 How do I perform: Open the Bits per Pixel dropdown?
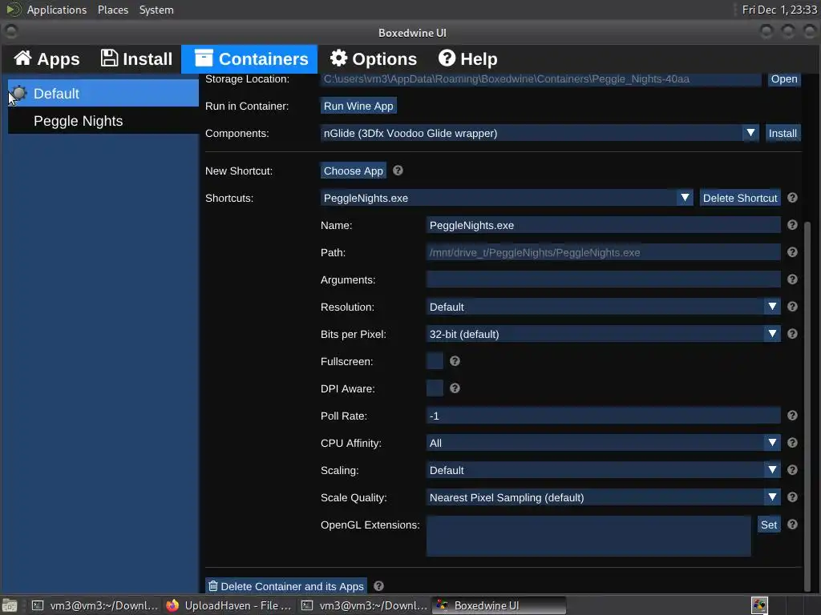click(x=603, y=334)
